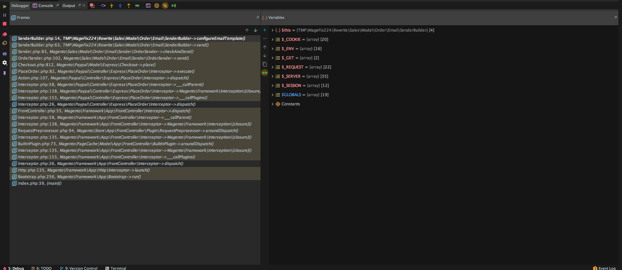Stop the debug session with the red square
The height and width of the screenshot is (270, 622).
[x=5, y=24]
